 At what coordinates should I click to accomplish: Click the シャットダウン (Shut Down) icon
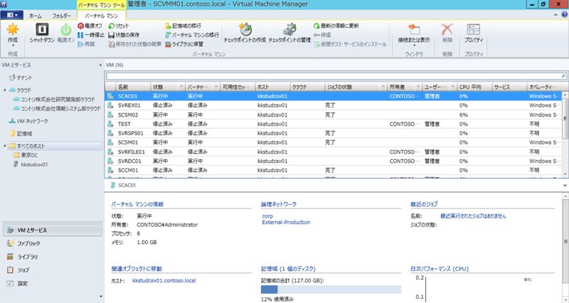pyautogui.click(x=42, y=29)
